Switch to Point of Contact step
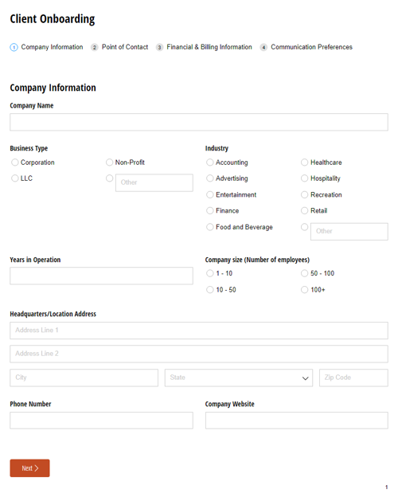398x501 pixels. point(125,47)
